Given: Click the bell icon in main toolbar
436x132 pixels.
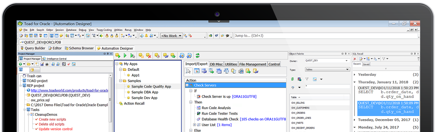Looking at the screenshot, I should coord(146,36).
